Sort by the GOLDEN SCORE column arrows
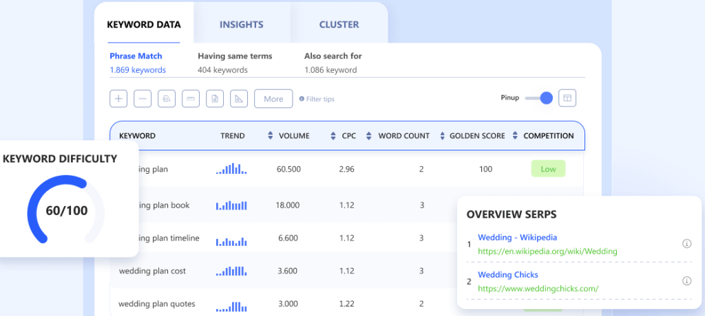This screenshot has height=316, width=705. pyautogui.click(x=442, y=135)
